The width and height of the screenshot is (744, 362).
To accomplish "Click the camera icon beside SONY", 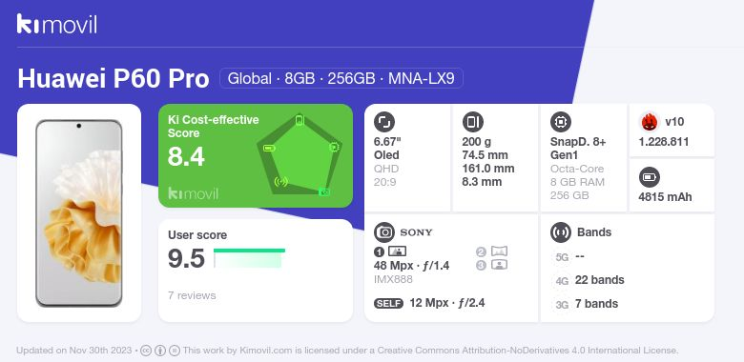I will click(384, 232).
